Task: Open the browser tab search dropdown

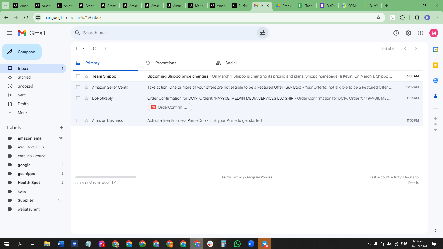Action: click(6, 6)
